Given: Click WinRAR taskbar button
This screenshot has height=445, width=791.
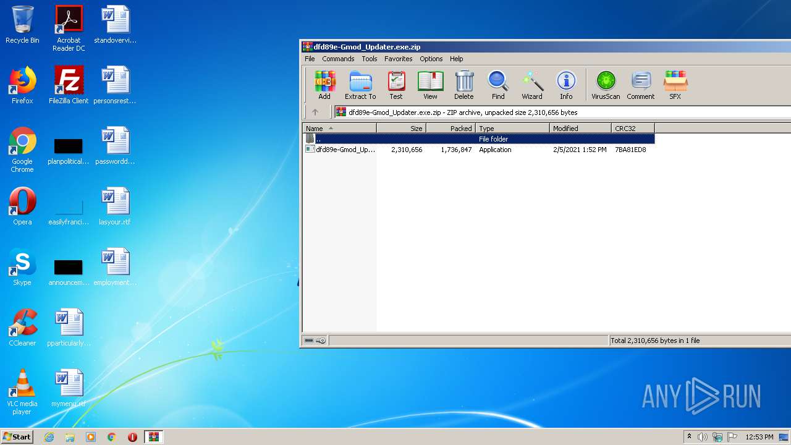Looking at the screenshot, I should click(153, 437).
